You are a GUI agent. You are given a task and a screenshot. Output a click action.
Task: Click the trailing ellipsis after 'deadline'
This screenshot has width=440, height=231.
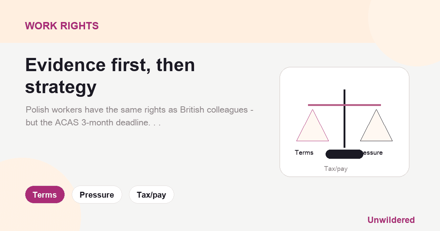coord(157,123)
